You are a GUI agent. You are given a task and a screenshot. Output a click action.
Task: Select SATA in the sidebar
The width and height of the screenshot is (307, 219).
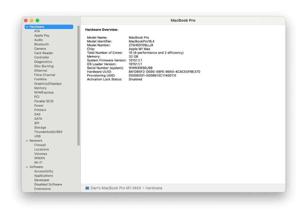38,119
